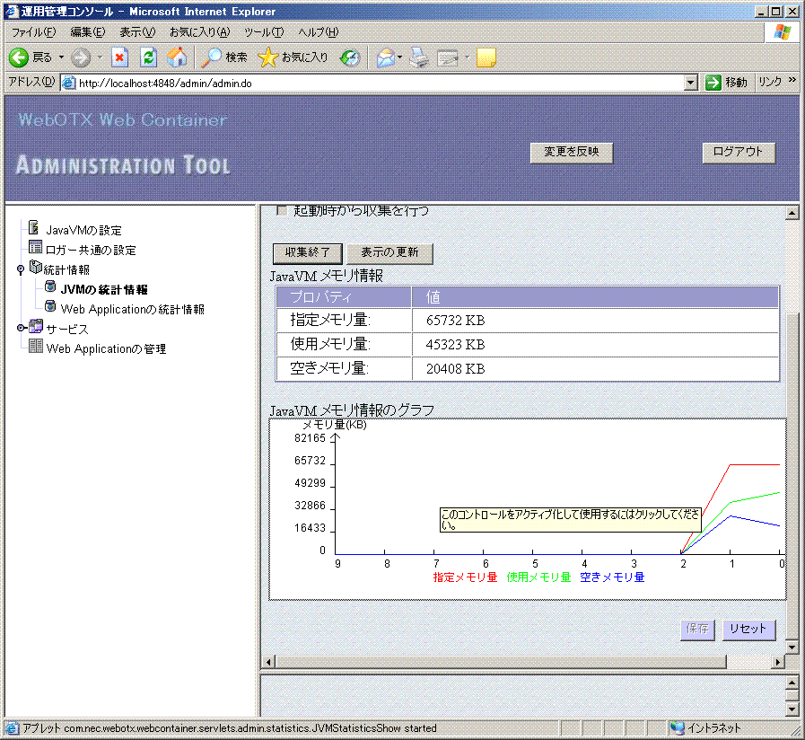Open the 編集(E) menu
805x740 pixels.
[88, 32]
